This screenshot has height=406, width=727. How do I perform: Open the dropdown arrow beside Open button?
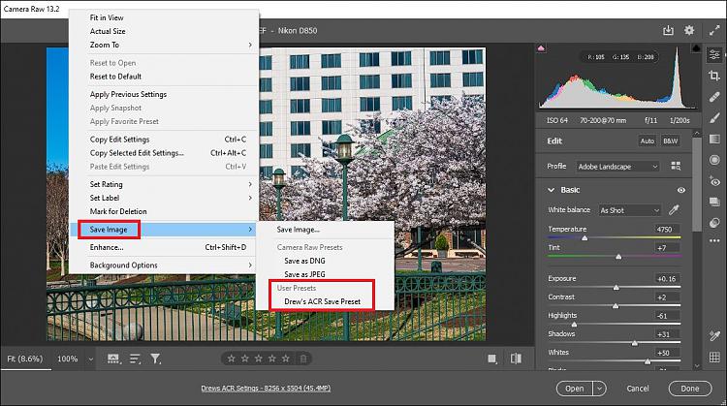click(x=599, y=389)
